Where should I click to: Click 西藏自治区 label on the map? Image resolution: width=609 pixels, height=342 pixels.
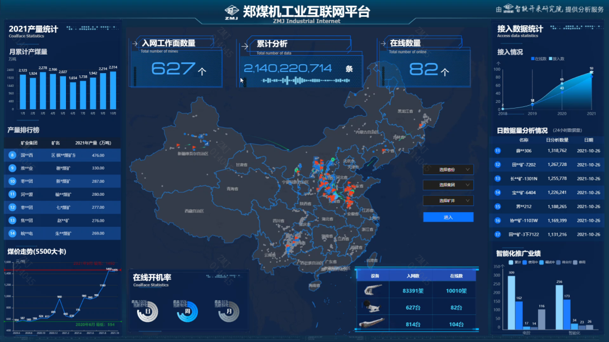click(x=194, y=211)
